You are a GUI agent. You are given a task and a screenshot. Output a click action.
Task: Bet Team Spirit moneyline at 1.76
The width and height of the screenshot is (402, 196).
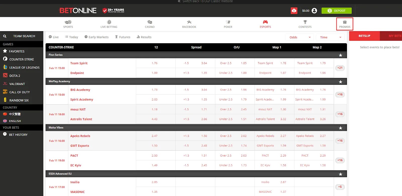coord(156,63)
